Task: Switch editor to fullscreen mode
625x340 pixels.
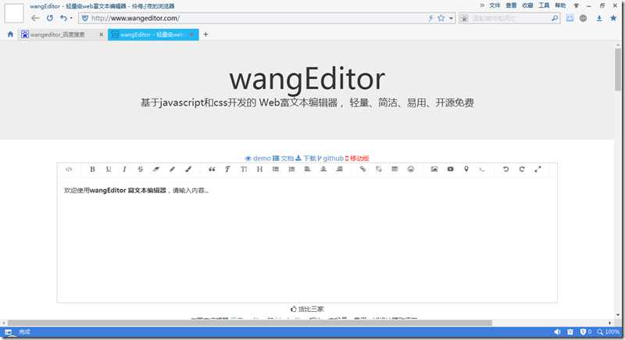Action: [537, 170]
